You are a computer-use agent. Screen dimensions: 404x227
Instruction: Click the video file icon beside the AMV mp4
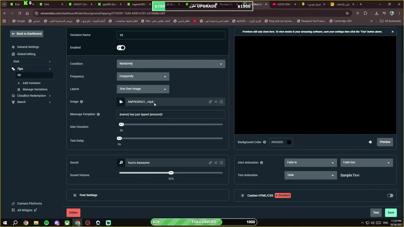(121, 102)
